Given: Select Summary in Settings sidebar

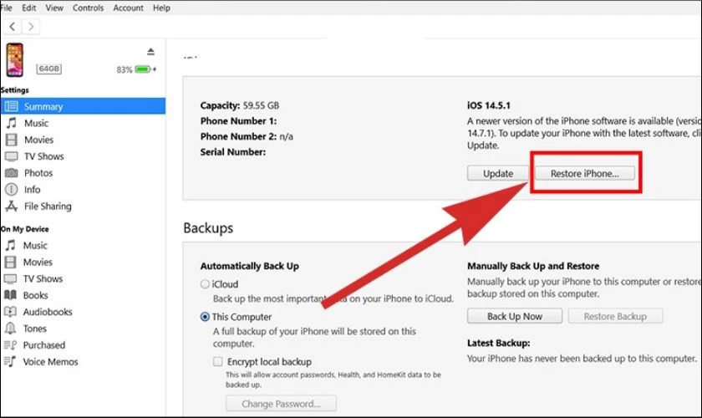Looking at the screenshot, I should [x=83, y=106].
